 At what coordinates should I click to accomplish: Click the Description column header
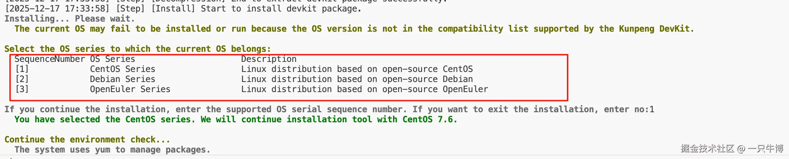click(x=269, y=59)
